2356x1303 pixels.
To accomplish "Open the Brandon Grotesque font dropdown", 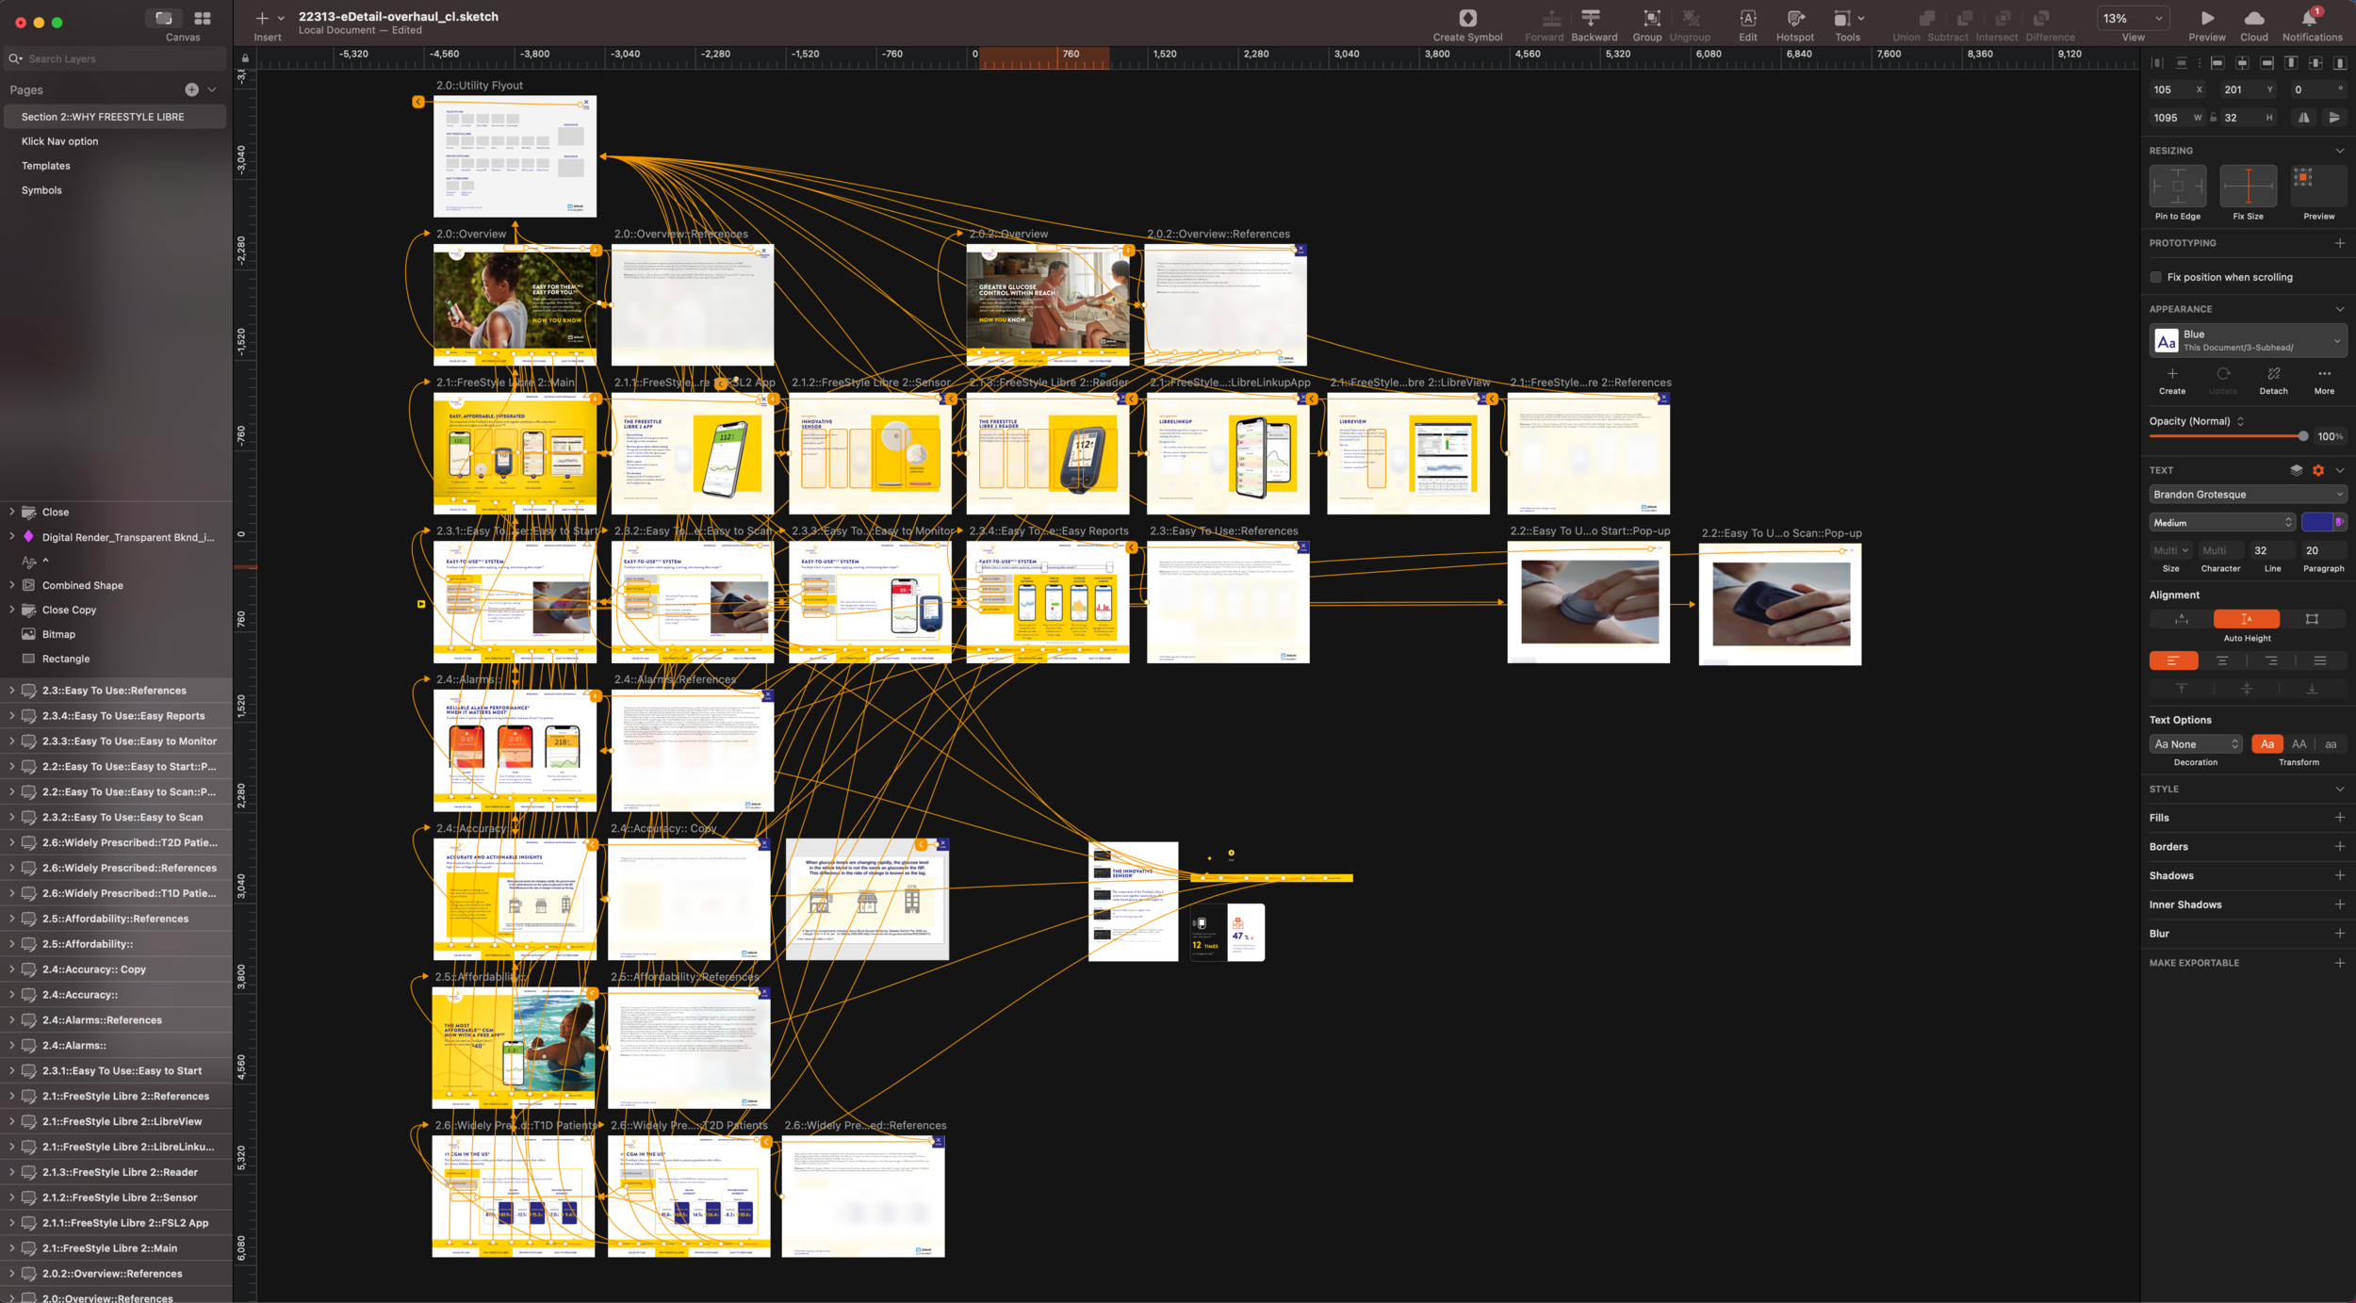I will (x=2247, y=495).
